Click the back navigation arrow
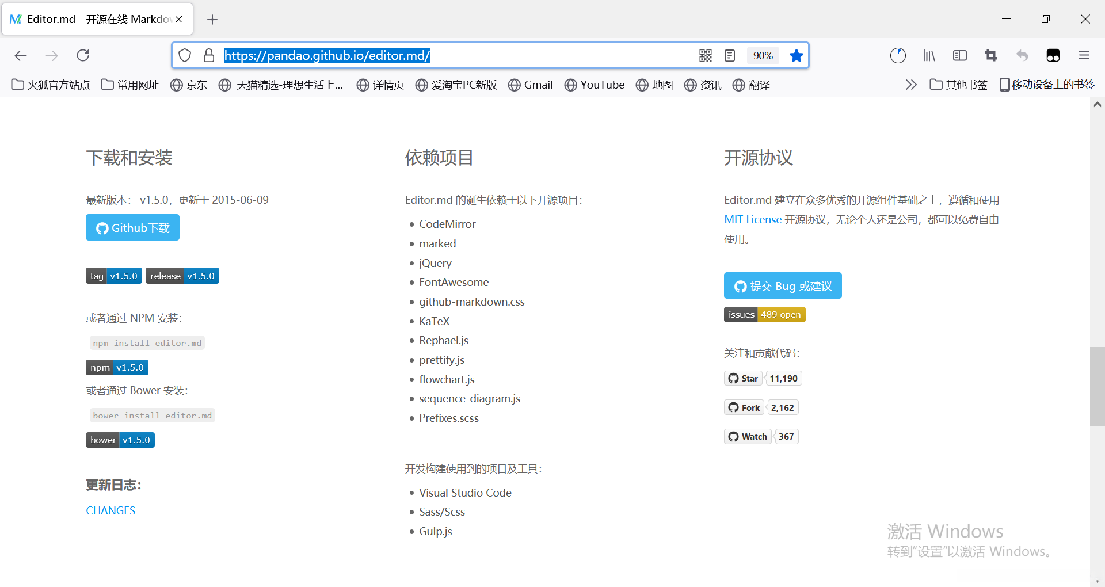 (21, 55)
